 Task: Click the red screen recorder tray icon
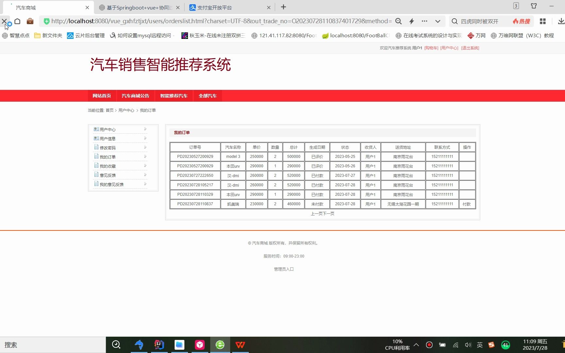click(x=429, y=345)
